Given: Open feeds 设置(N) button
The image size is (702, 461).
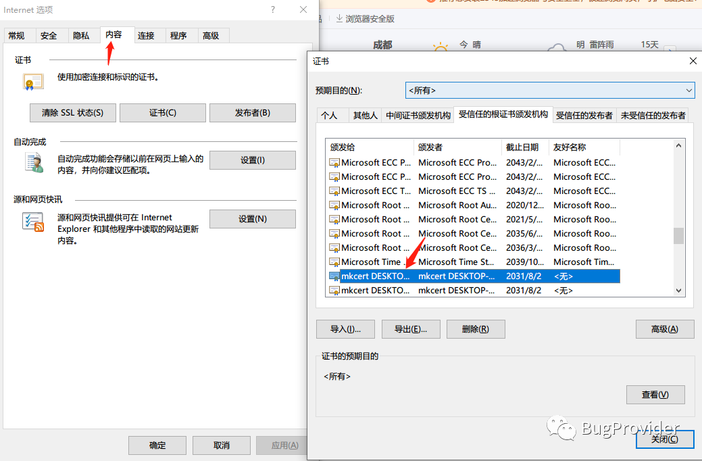Looking at the screenshot, I should click(x=253, y=219).
